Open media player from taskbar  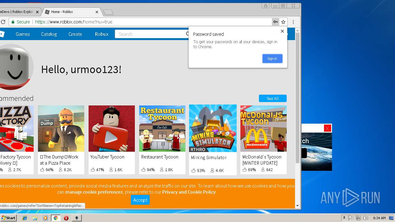(x=45, y=218)
